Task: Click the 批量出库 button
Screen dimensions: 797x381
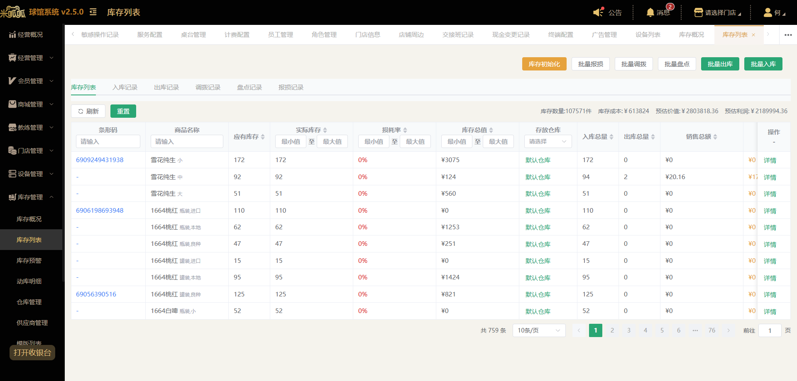Action: coord(720,64)
